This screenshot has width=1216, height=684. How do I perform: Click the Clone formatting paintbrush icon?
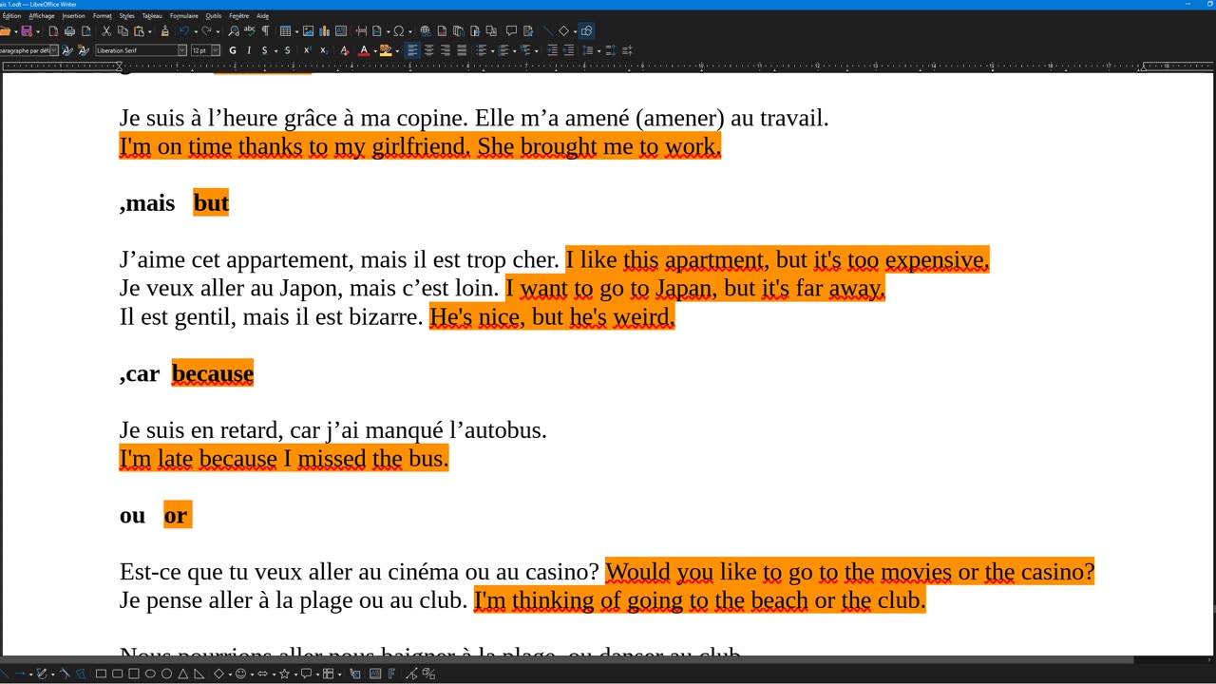coord(164,31)
